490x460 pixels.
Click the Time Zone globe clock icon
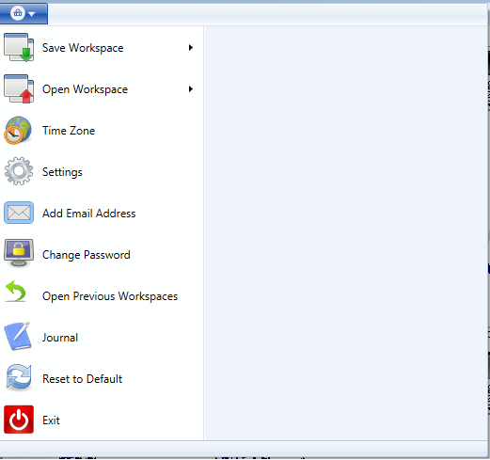pos(18,131)
